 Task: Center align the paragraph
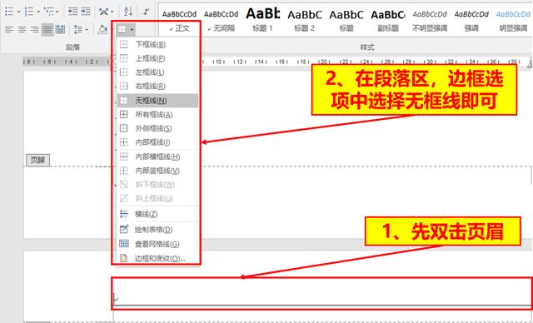[22, 29]
